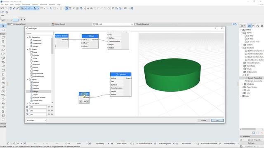Click the Undo icon in the toolbar

pyautogui.click(x=2, y=8)
